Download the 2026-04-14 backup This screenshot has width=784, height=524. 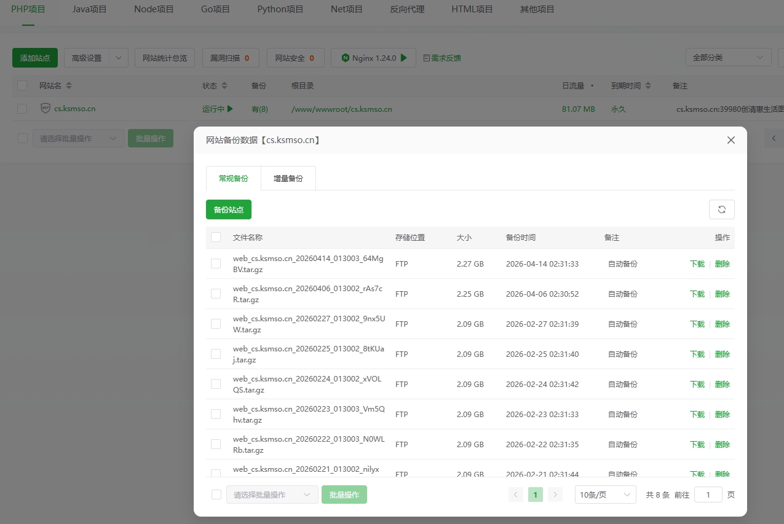point(697,264)
